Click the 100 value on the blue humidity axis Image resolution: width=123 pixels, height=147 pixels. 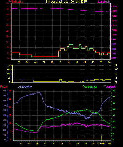pos(4,91)
